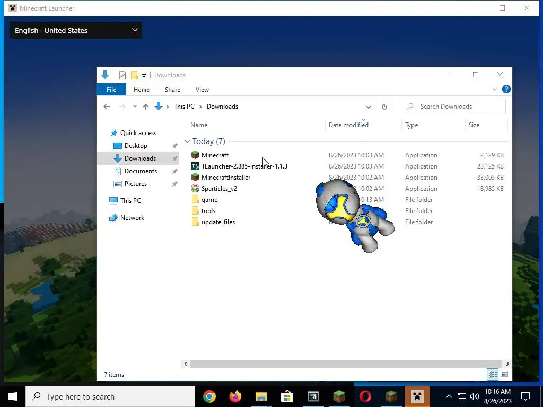Viewport: 543px width, 407px height.
Task: Show hidden system tray icons
Action: (449, 396)
